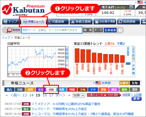Screen dimensions: 146x117
Task: Filter news by 経済 category
Action: coord(124,90)
